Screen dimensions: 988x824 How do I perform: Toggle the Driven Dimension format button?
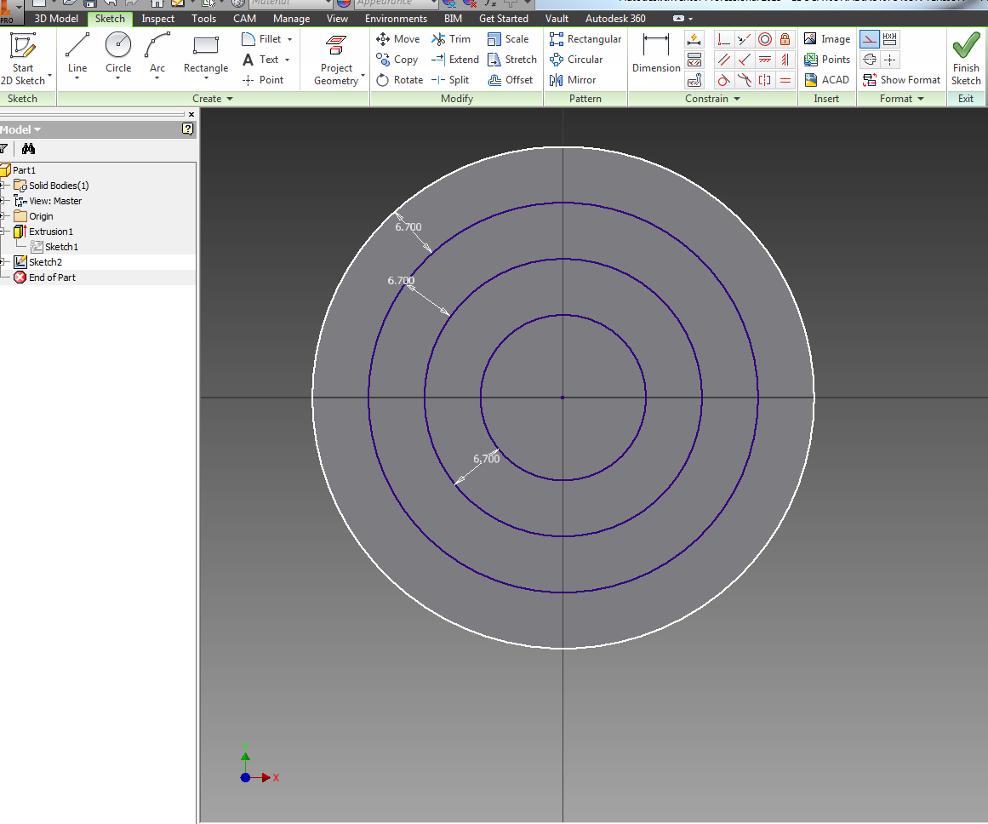point(890,39)
